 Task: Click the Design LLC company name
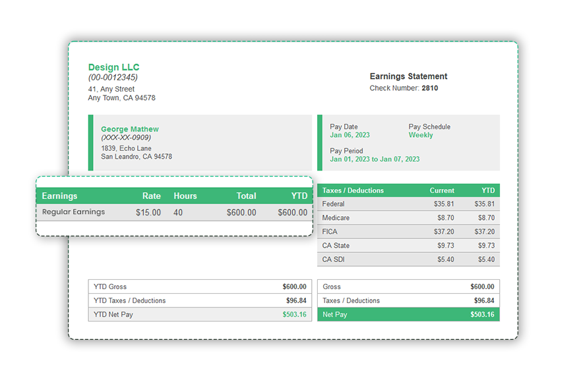(x=113, y=67)
